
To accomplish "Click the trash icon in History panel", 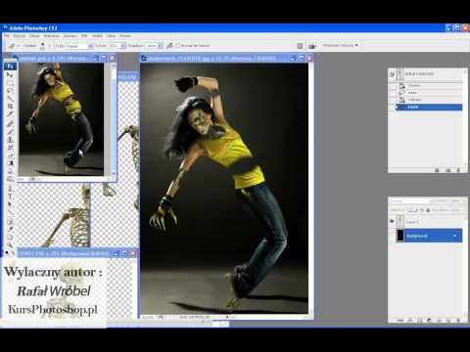I will point(458,170).
